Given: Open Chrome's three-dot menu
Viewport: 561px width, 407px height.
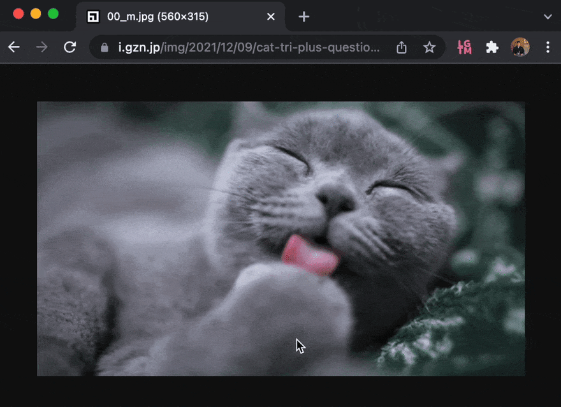Looking at the screenshot, I should pos(548,47).
